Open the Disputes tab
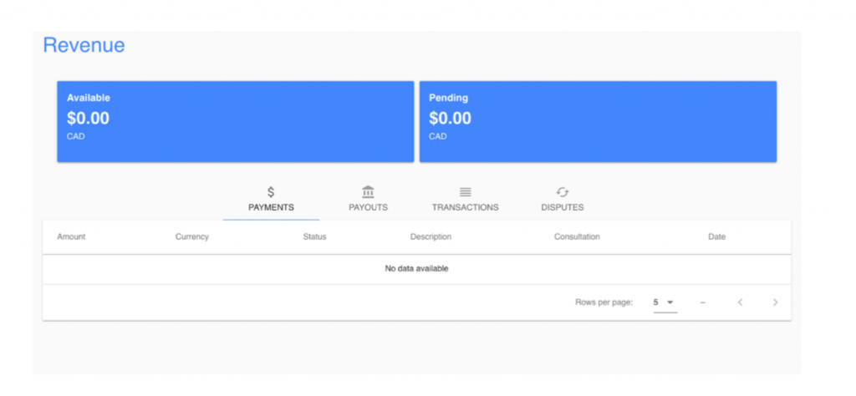This screenshot has width=856, height=396. click(x=563, y=200)
